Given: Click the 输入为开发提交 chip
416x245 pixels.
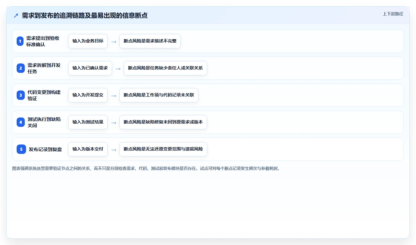Looking at the screenshot, I should coord(88,95).
